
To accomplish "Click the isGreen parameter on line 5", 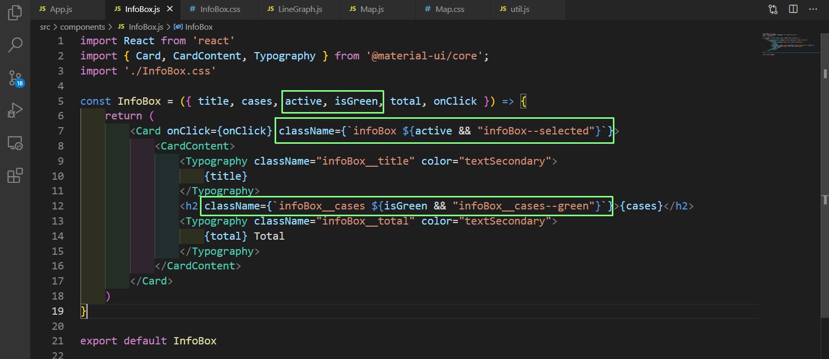I will click(356, 101).
